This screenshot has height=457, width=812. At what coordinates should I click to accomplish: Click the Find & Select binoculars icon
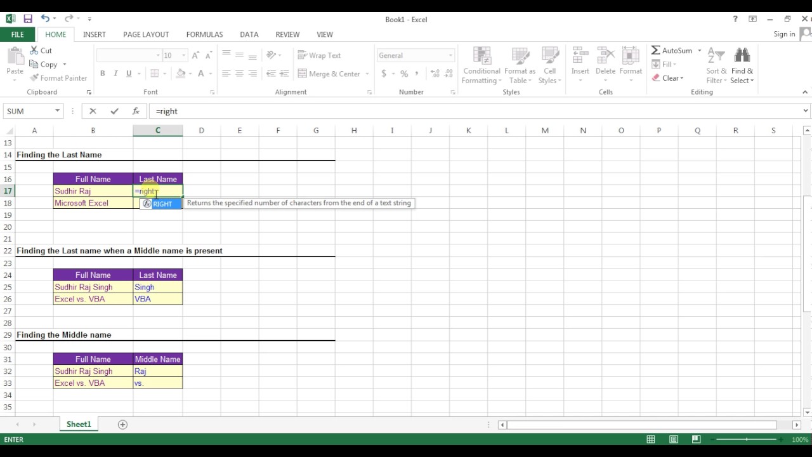tap(742, 56)
